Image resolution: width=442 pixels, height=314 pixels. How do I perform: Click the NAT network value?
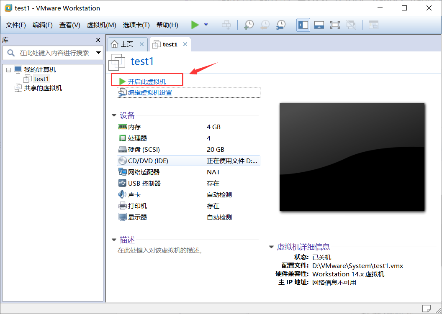pyautogui.click(x=213, y=172)
